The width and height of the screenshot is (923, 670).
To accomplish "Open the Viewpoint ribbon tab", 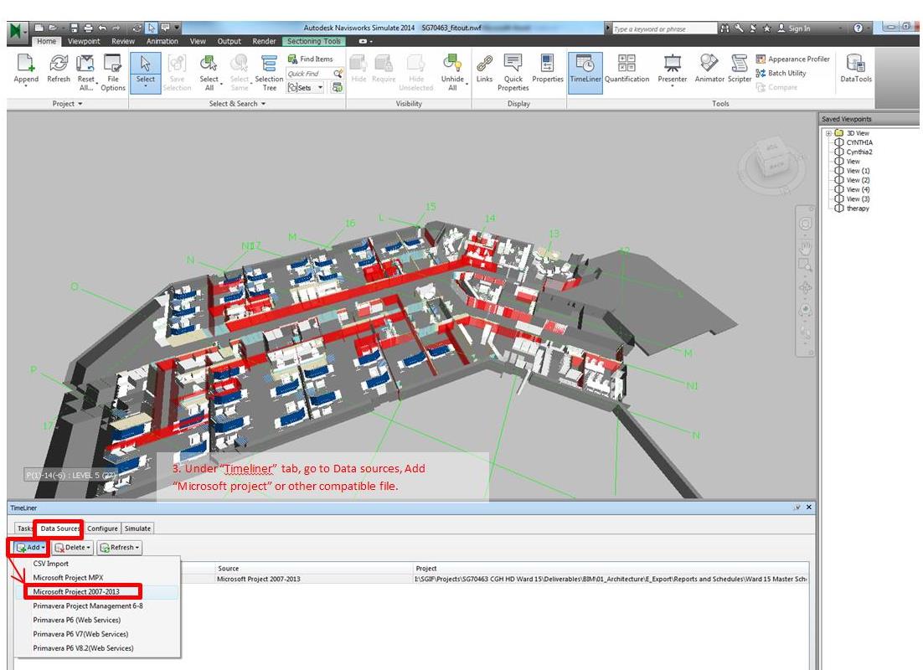I will [x=84, y=41].
